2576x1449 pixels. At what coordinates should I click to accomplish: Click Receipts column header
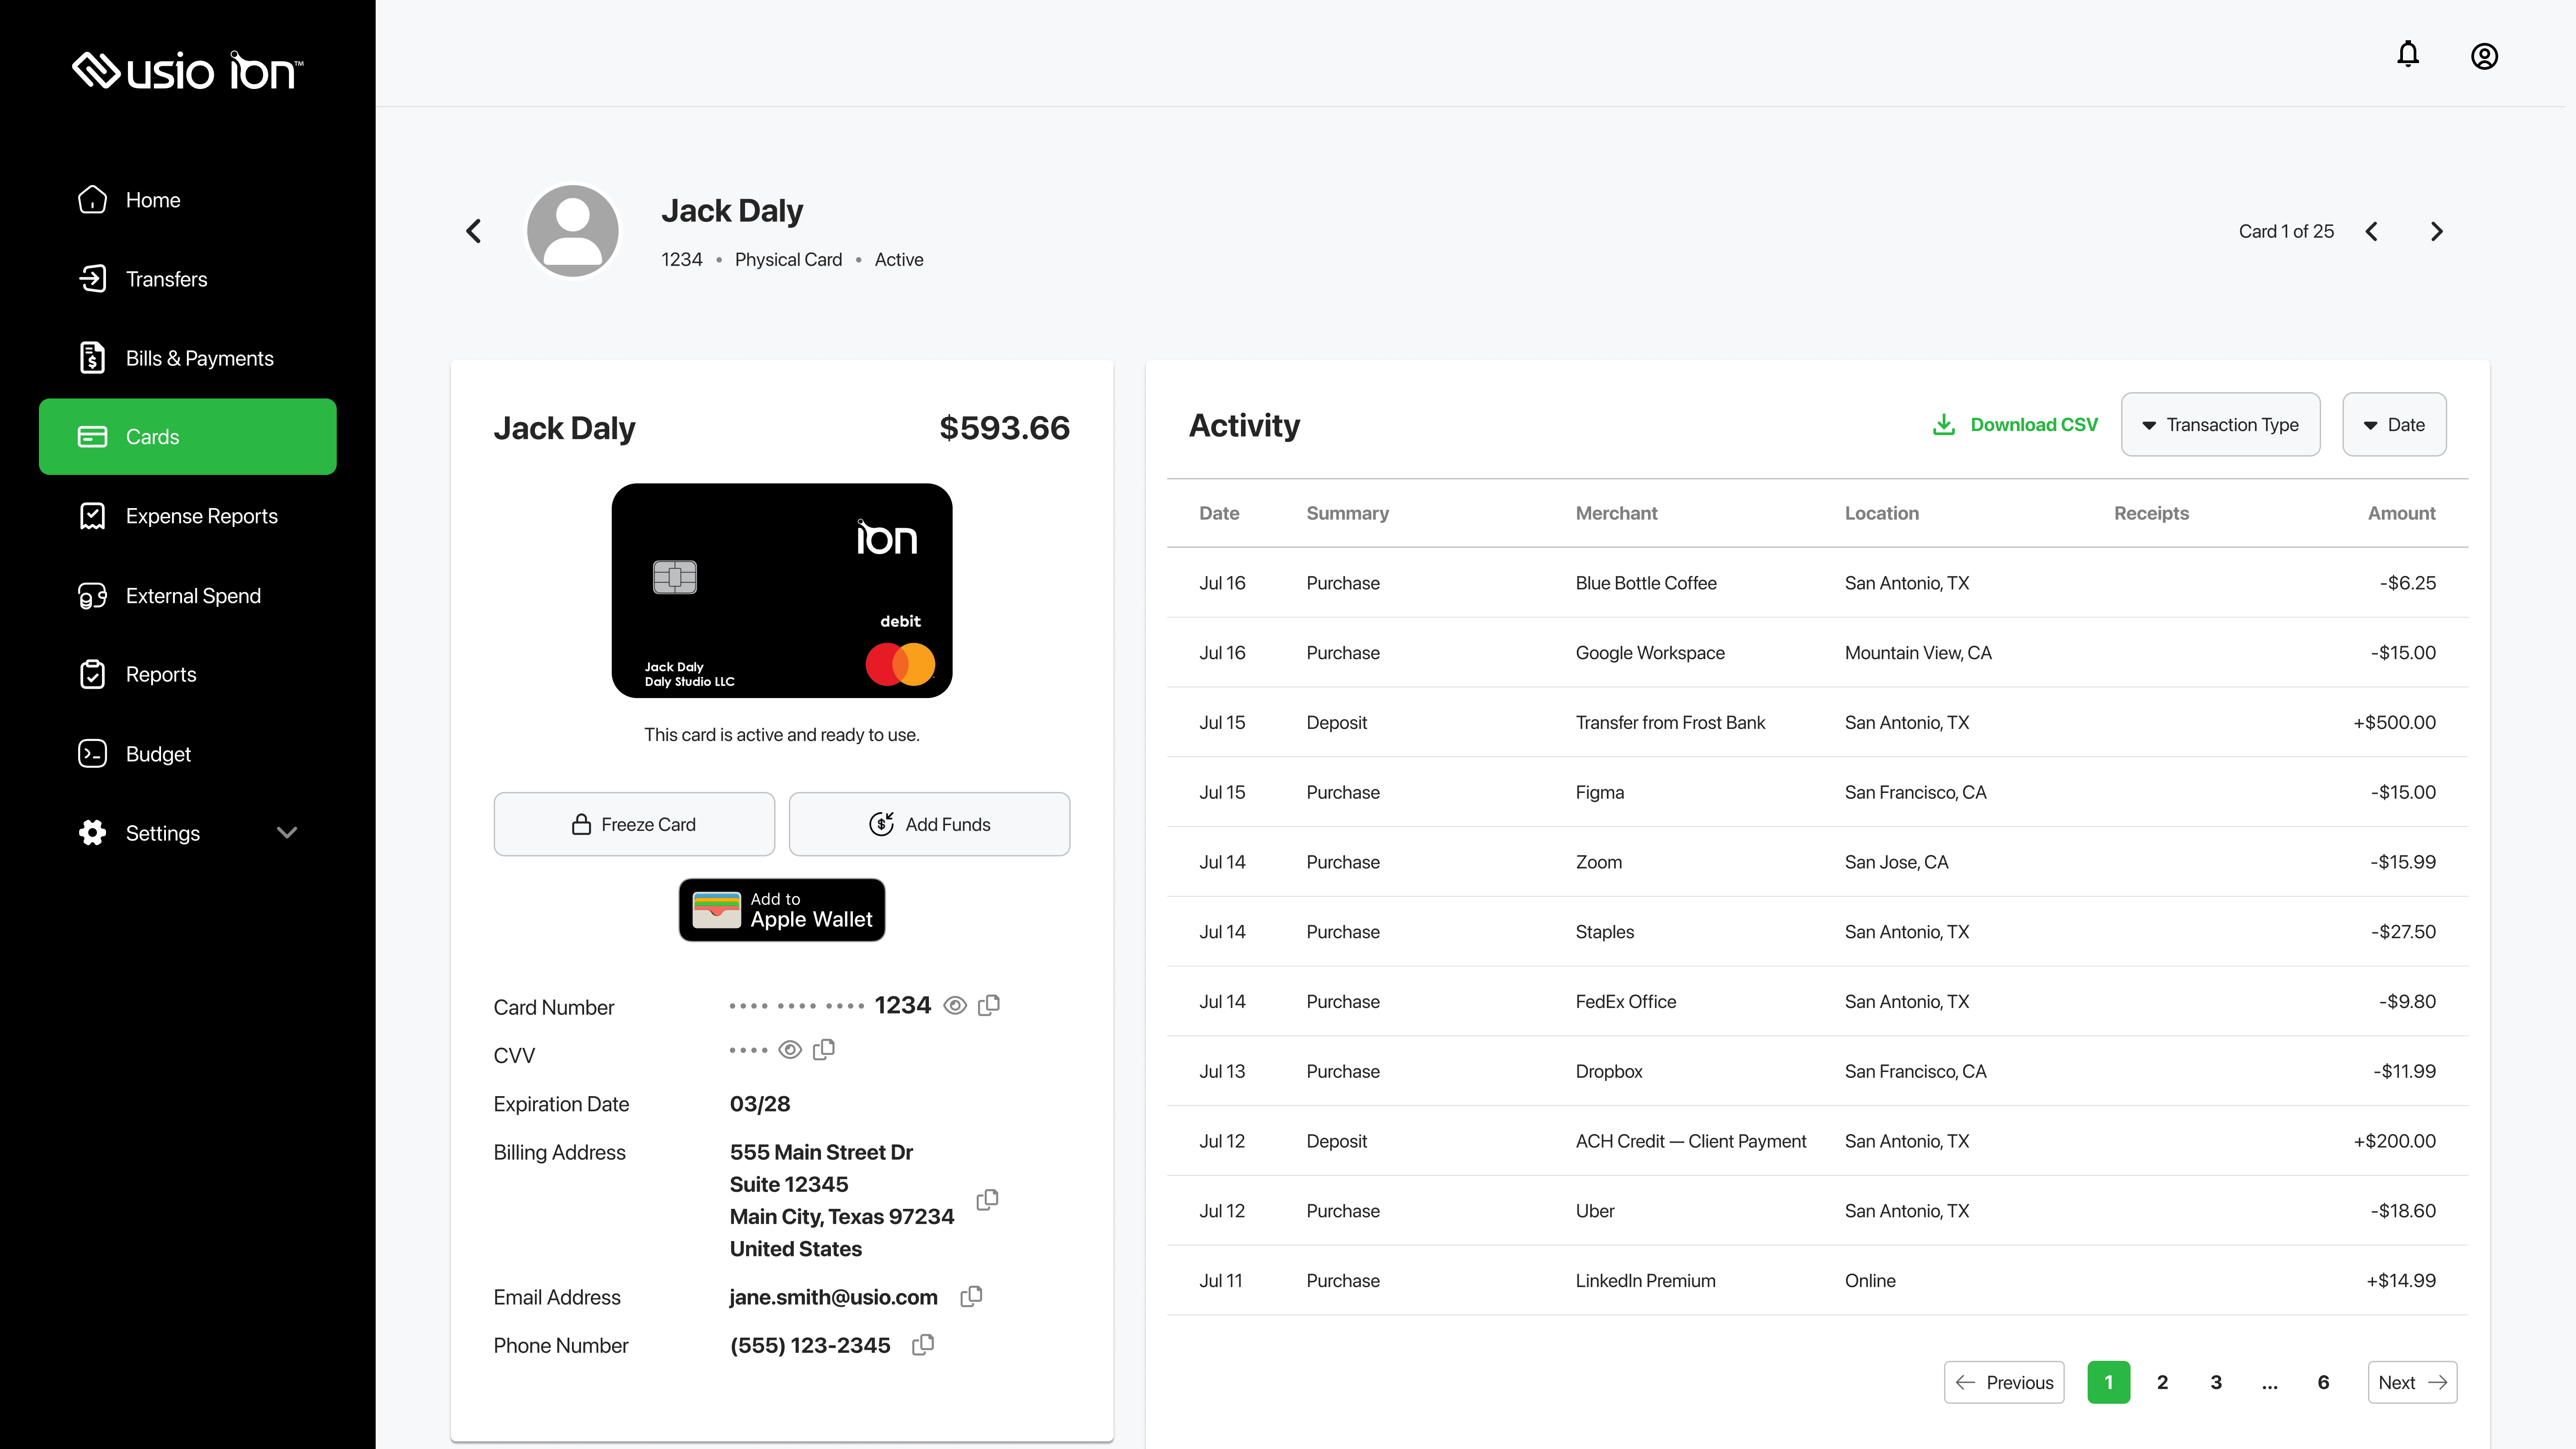(x=2151, y=513)
